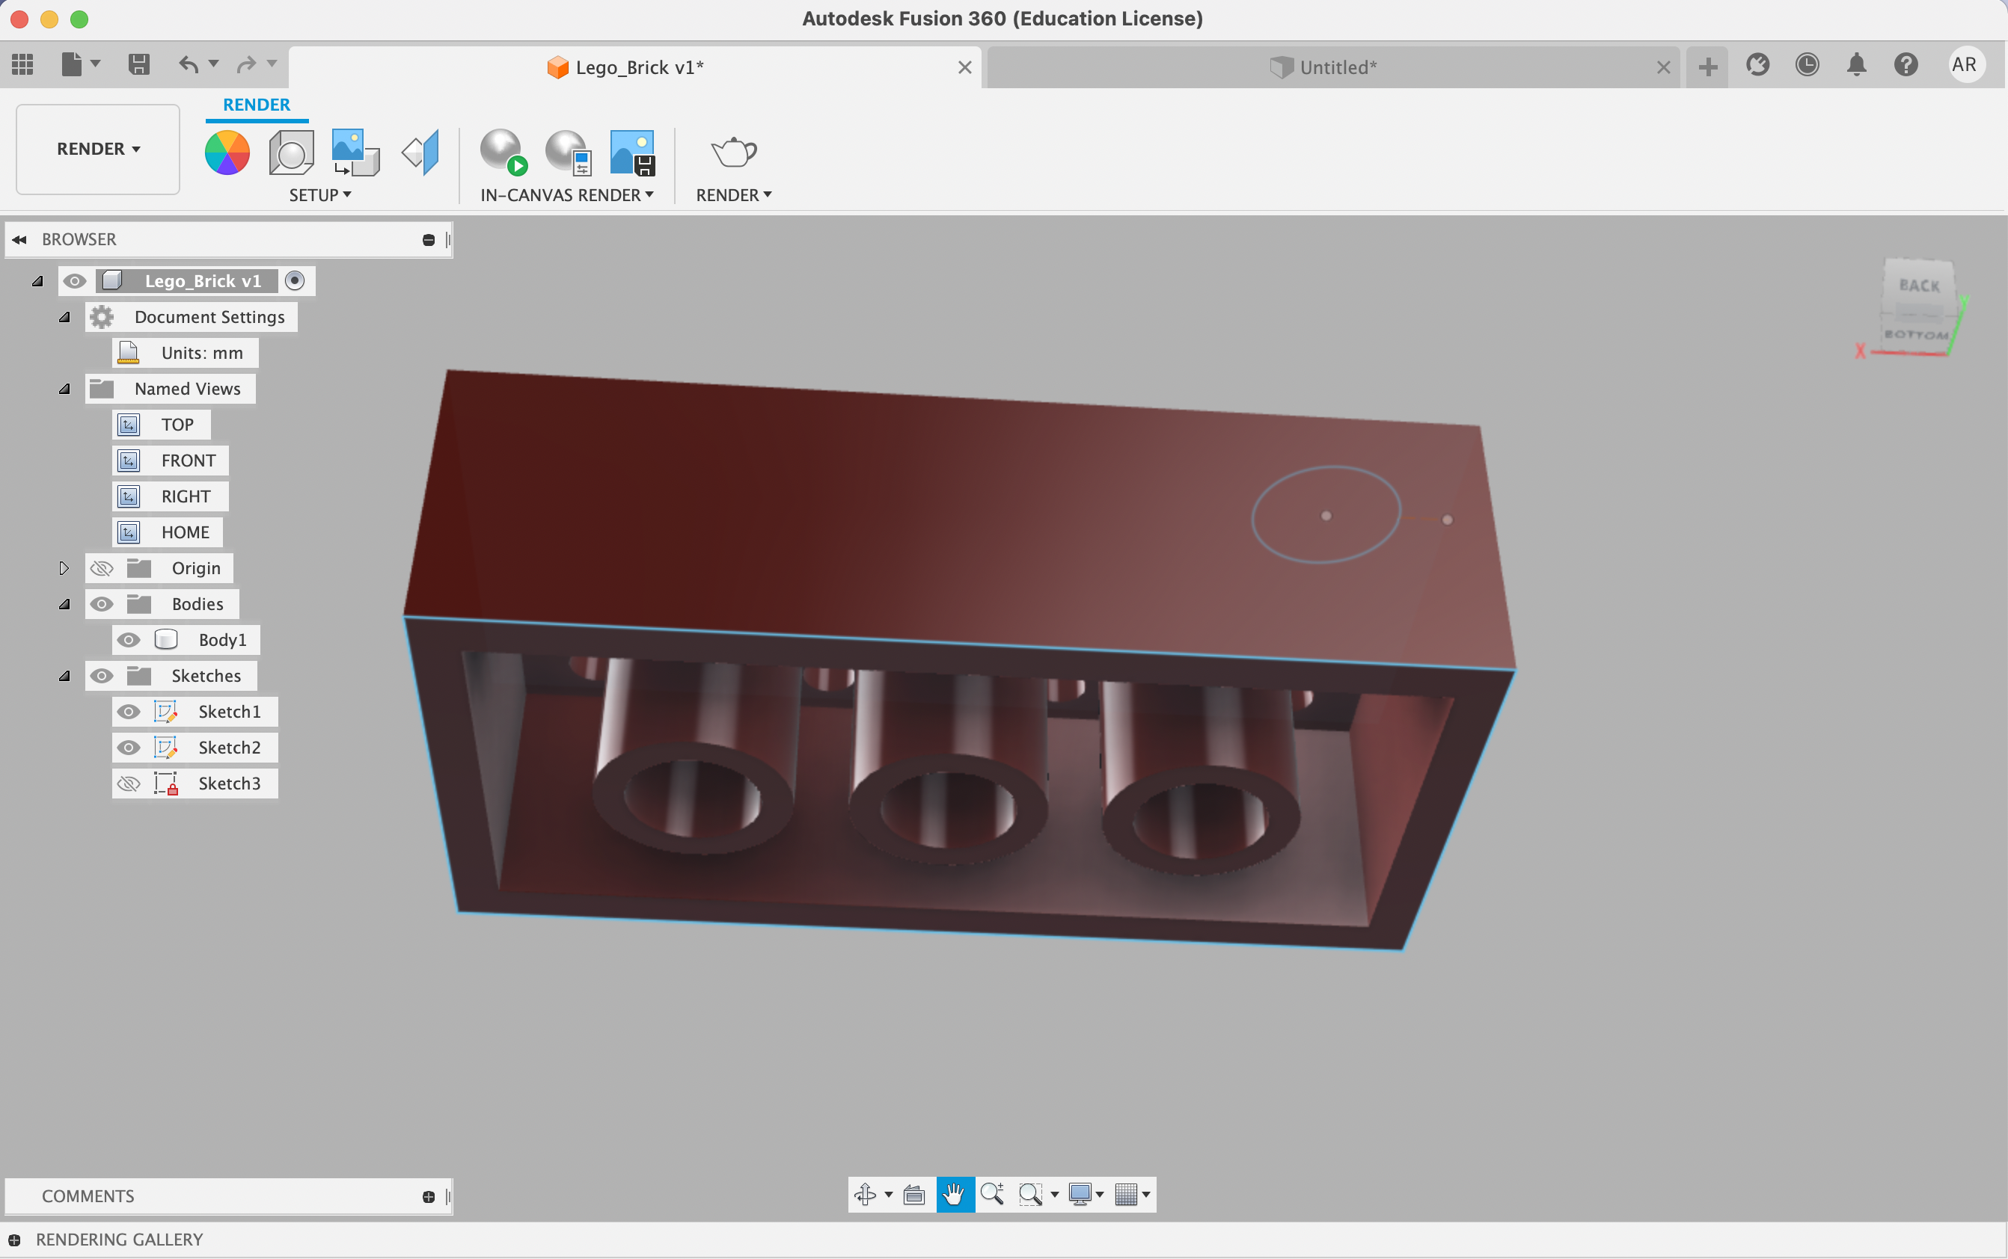
Task: Collapse the Bodies folder
Action: tap(64, 605)
